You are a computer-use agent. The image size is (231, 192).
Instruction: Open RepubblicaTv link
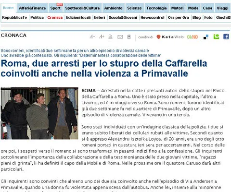pos(14,17)
